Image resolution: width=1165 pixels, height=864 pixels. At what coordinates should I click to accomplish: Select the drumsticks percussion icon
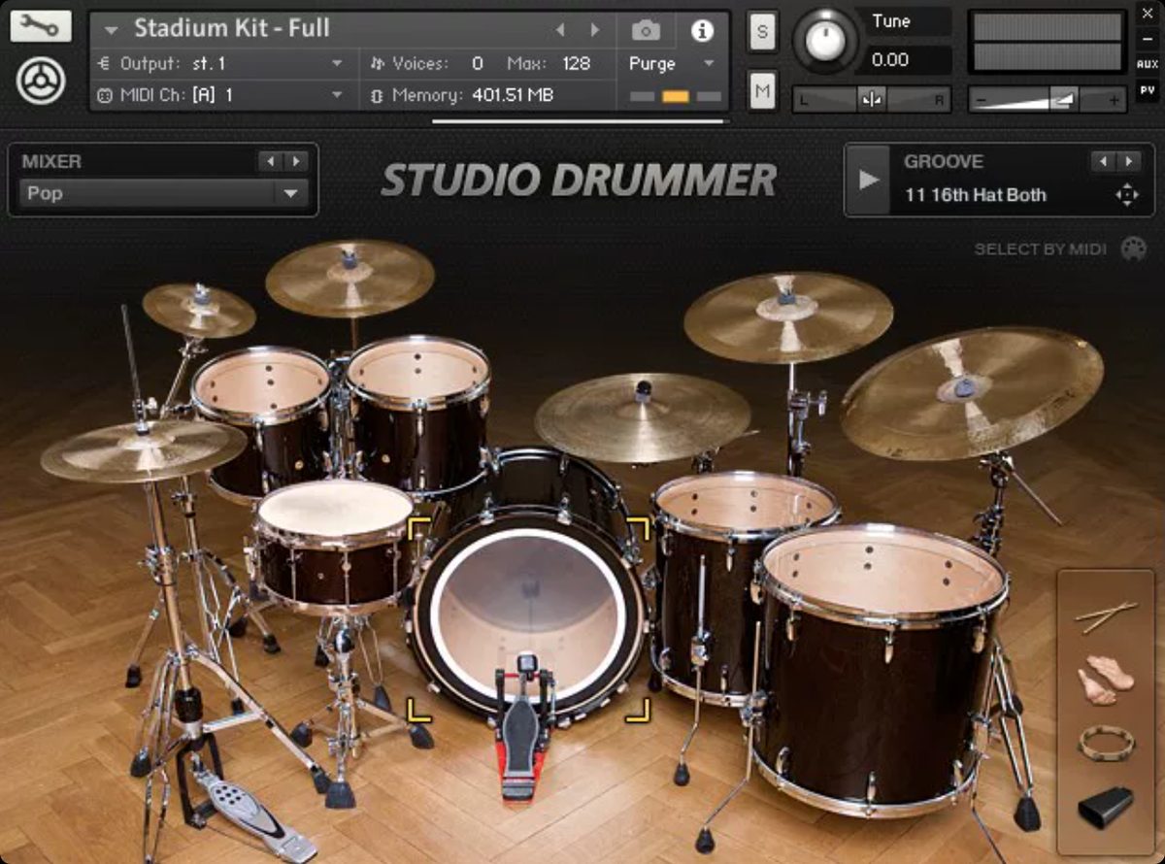(1105, 615)
